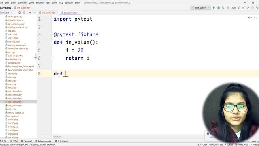Open the View menu
259x146 pixels.
pos(13,3)
